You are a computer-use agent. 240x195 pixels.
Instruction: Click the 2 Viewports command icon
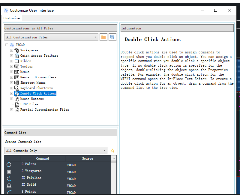pos(9,172)
